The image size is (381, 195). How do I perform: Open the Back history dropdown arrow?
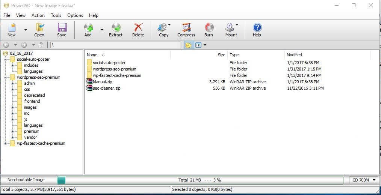tap(15, 45)
